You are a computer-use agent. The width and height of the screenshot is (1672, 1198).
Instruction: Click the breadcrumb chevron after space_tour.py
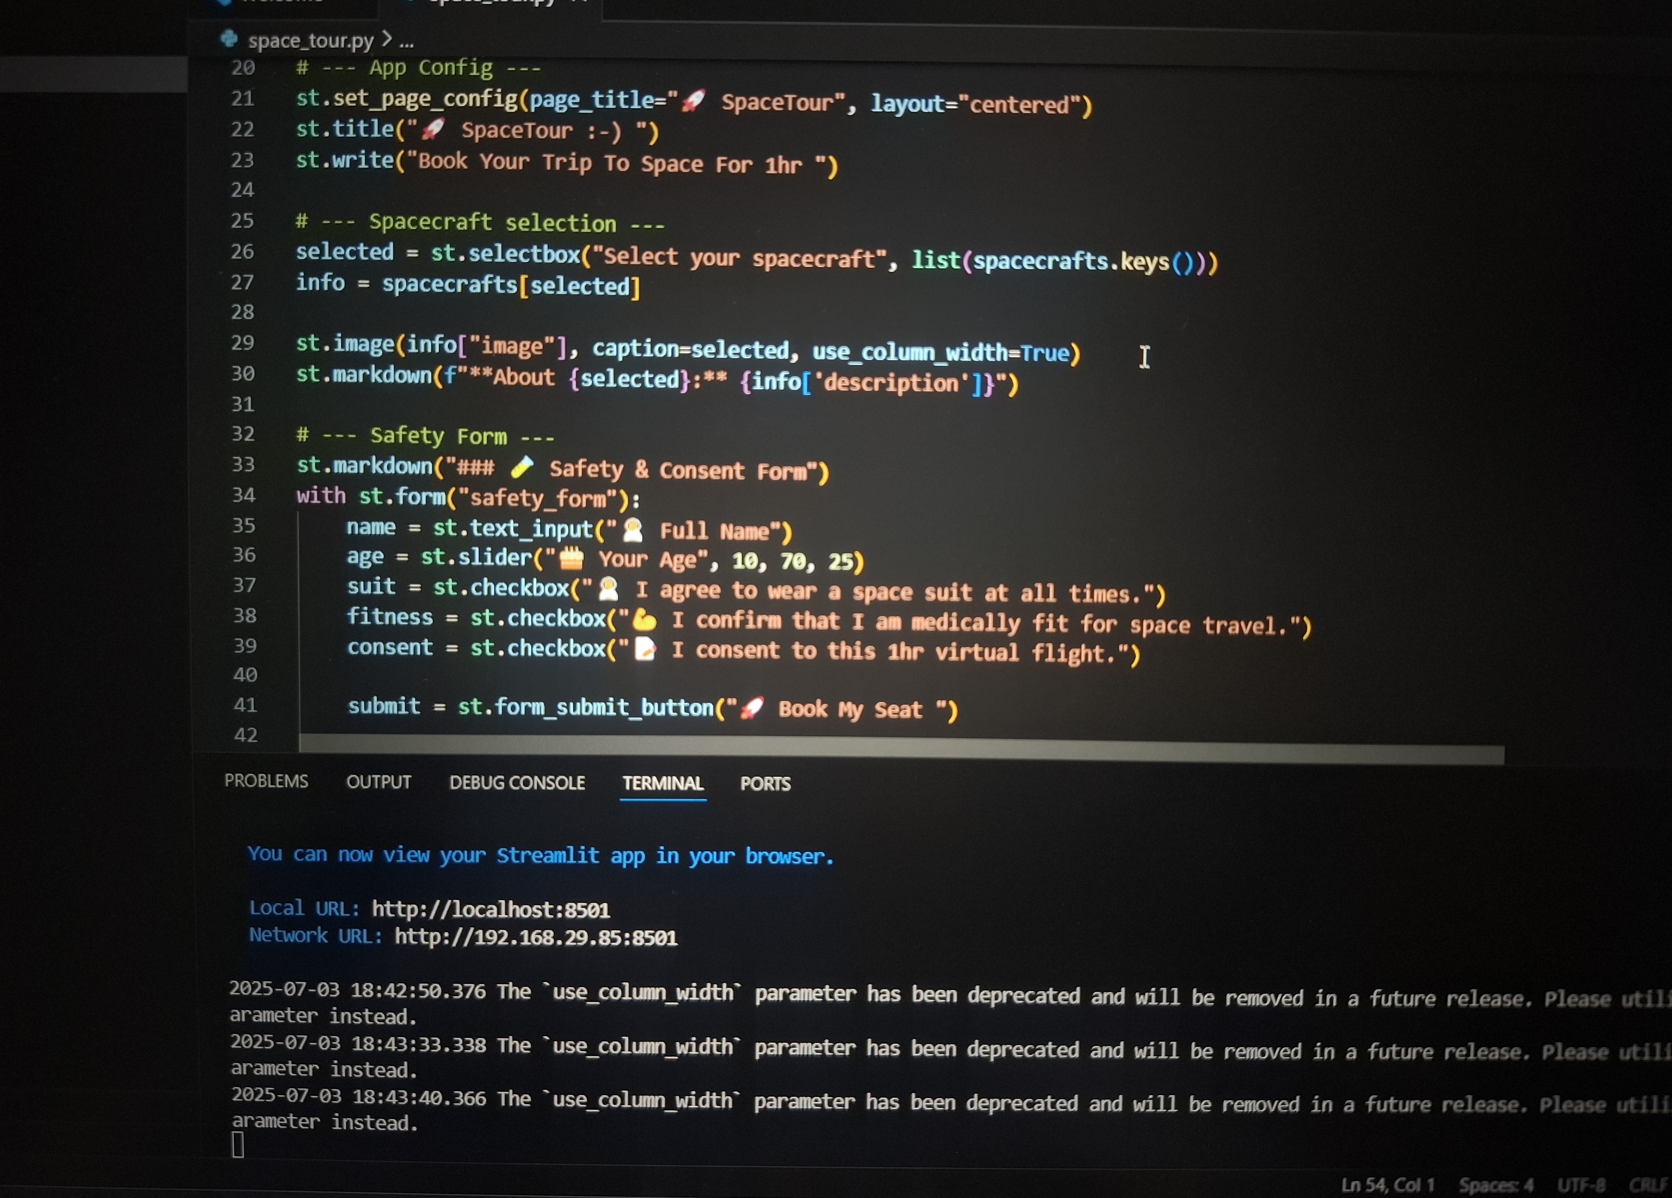coord(386,39)
